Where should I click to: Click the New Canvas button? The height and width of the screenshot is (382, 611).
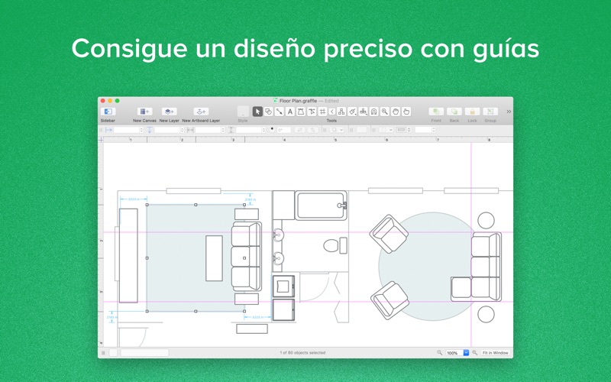pyautogui.click(x=144, y=112)
